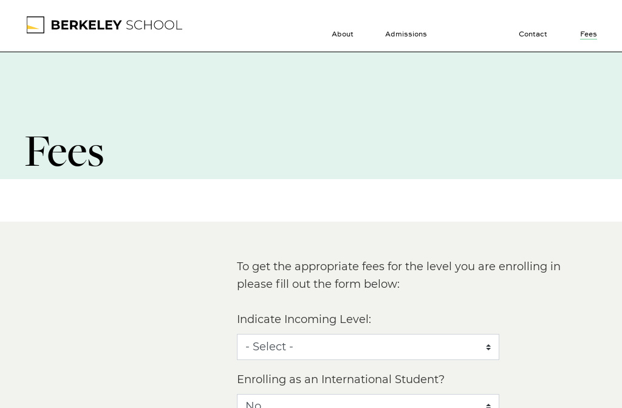
Task: Click the underline-highlighted Fees indicator
Action: 589,39
